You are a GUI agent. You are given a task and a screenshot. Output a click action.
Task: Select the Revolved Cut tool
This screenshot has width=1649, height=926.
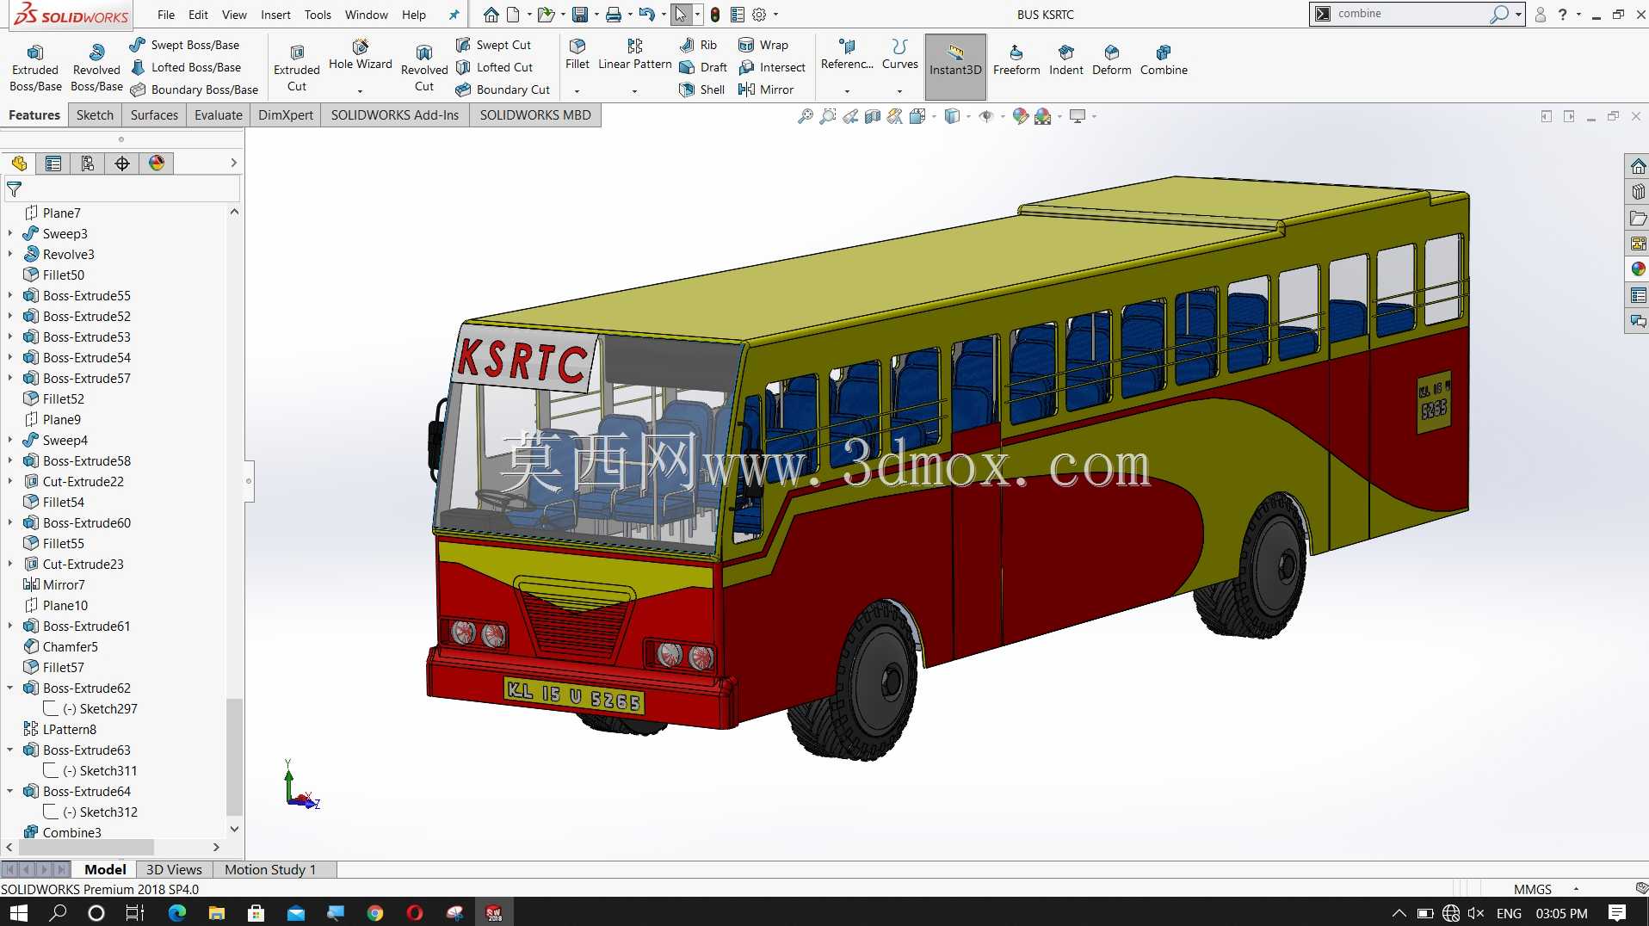pyautogui.click(x=424, y=67)
